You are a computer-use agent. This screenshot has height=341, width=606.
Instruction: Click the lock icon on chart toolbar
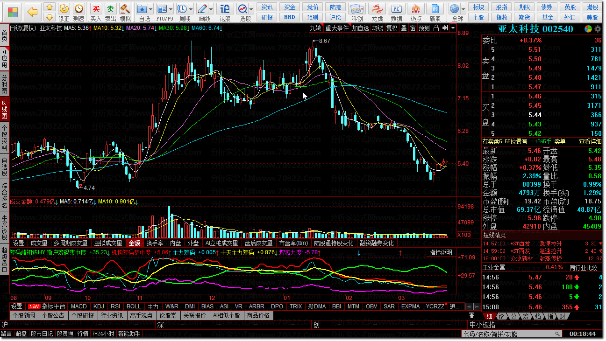coord(436,28)
